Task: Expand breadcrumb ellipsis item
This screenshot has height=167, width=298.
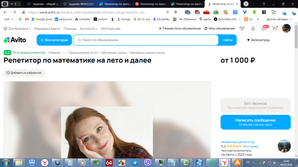Action: coord(64,53)
